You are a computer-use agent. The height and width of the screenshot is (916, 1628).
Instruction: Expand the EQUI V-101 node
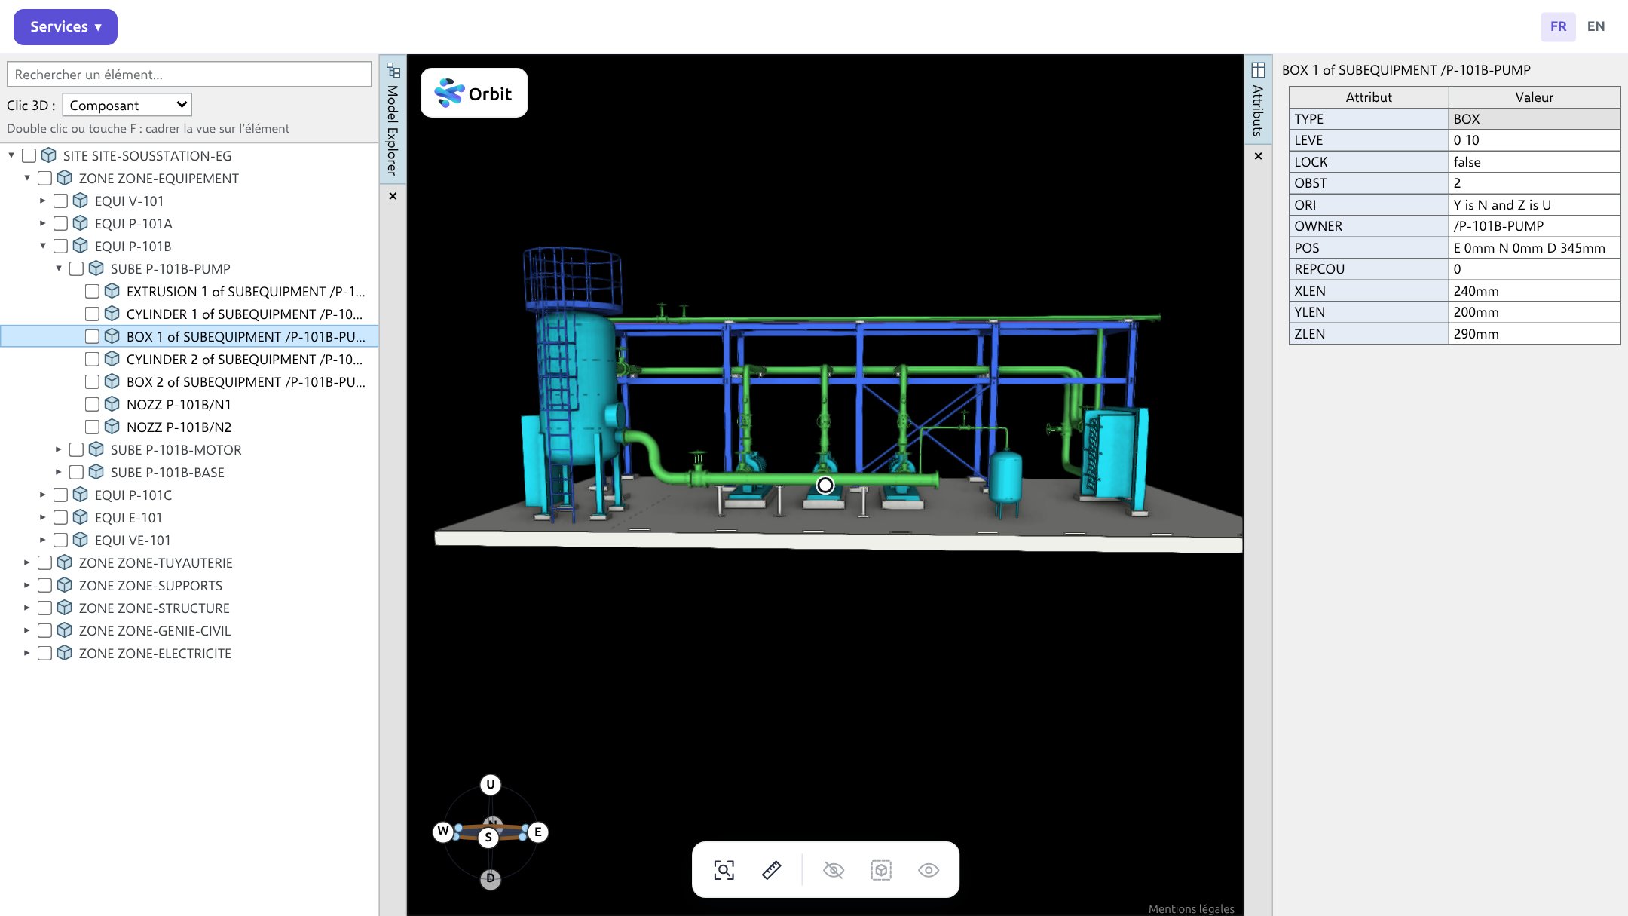[43, 201]
